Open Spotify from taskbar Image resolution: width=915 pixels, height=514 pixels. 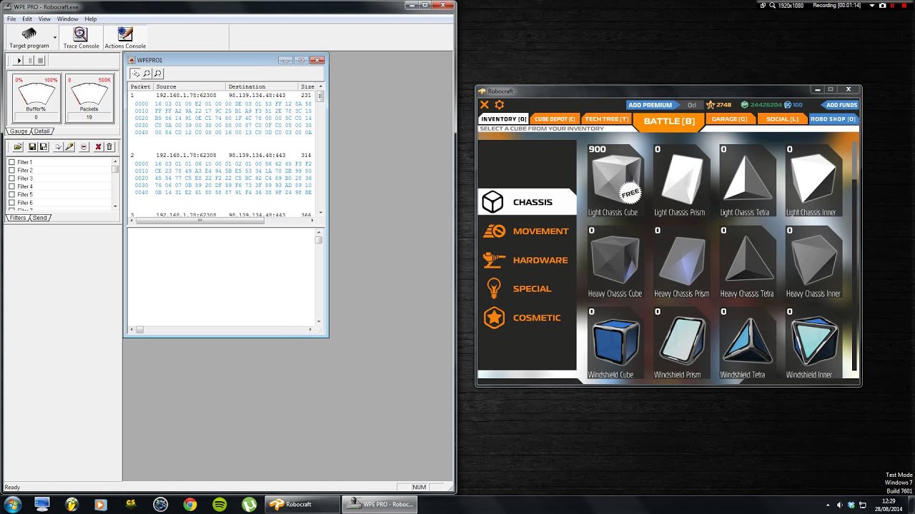219,505
